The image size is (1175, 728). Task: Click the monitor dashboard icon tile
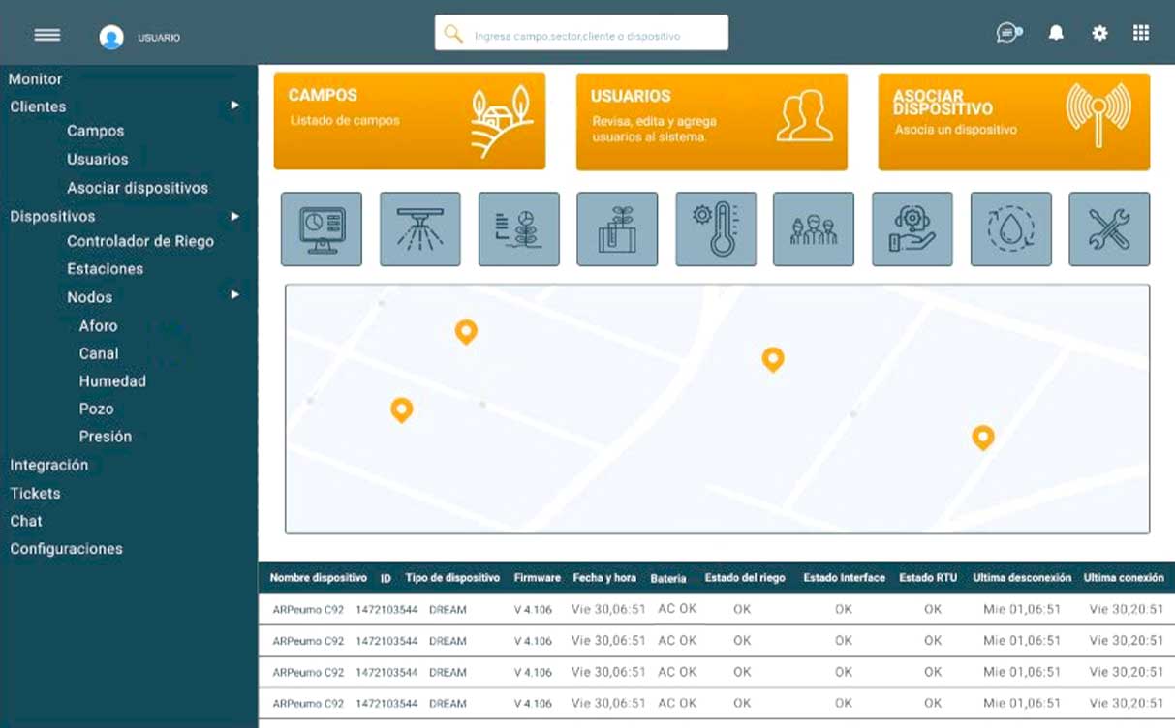321,229
